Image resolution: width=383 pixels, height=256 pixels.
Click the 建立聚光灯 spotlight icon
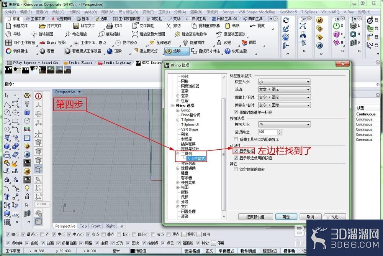[x=136, y=50]
